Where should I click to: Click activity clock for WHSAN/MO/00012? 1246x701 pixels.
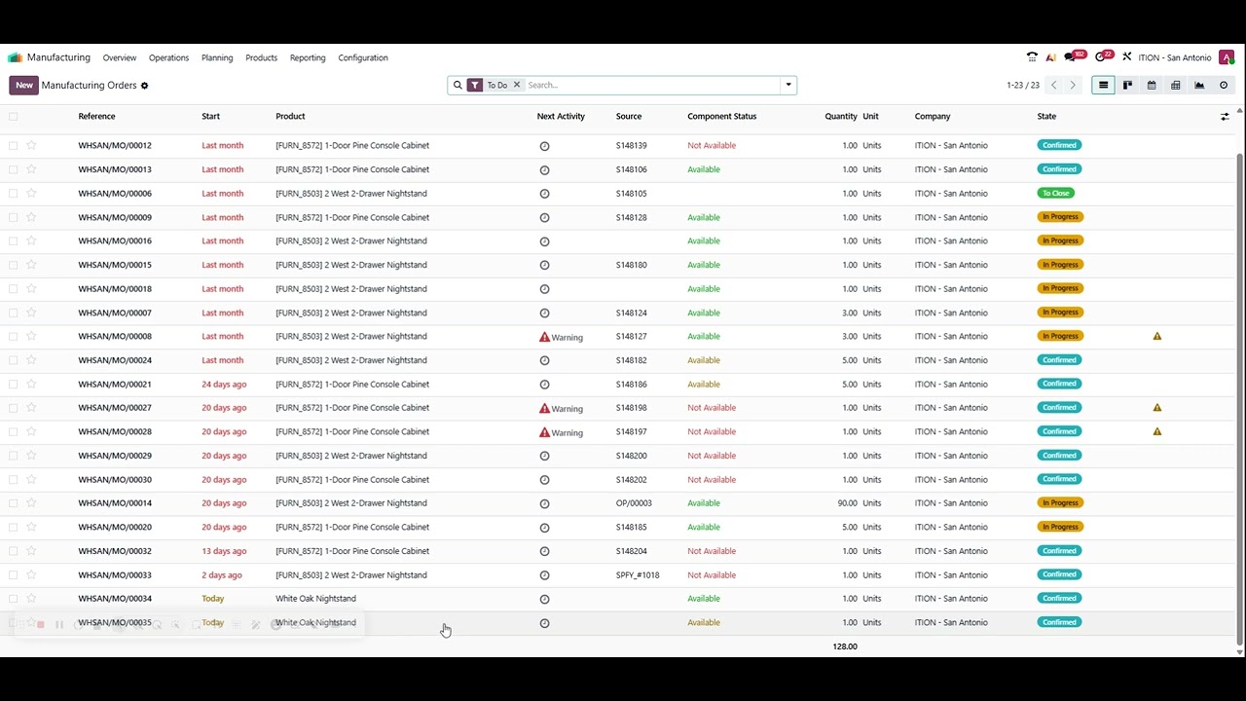click(544, 146)
